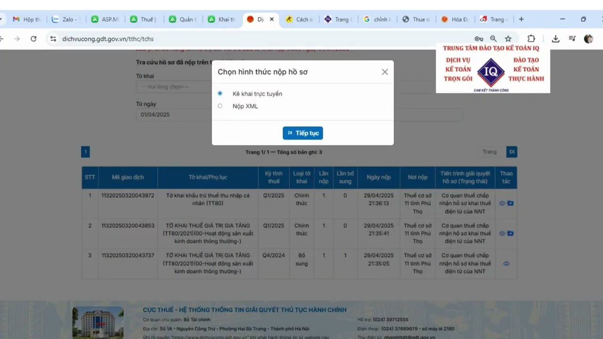This screenshot has width=603, height=339.
Task: Close the active Dịch vụ công tab
Action: [x=272, y=19]
